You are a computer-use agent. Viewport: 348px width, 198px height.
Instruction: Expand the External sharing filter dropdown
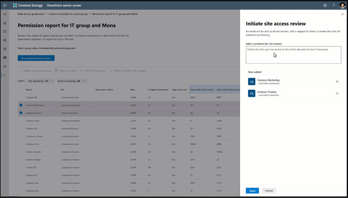pyautogui.click(x=72, y=81)
